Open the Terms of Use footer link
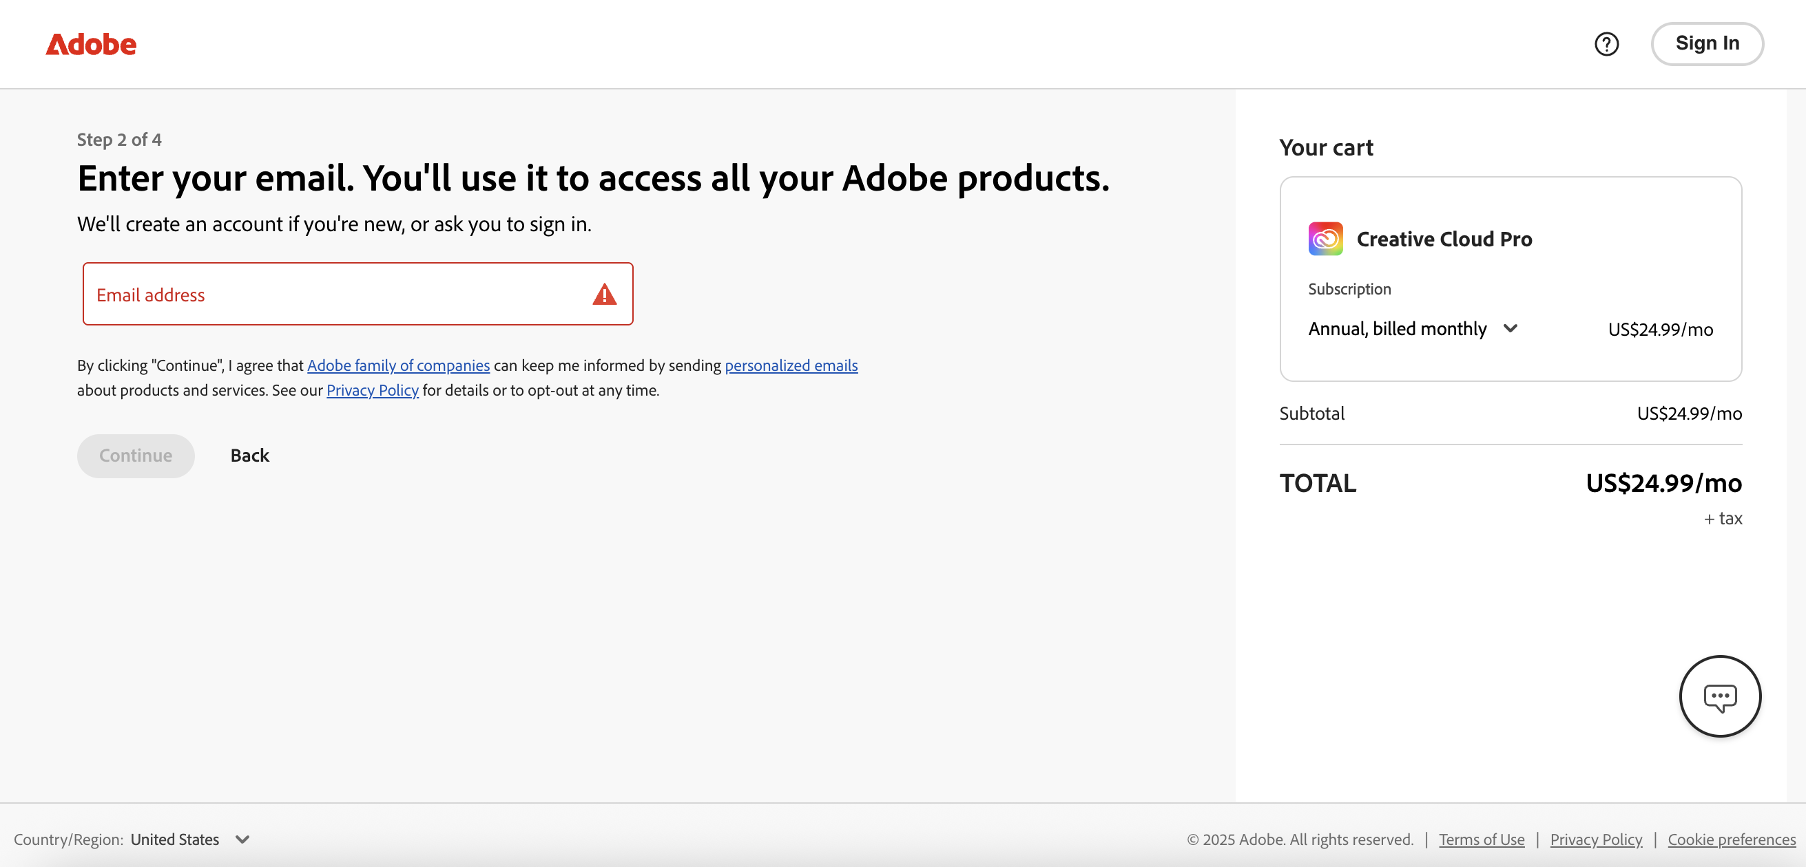 tap(1482, 839)
